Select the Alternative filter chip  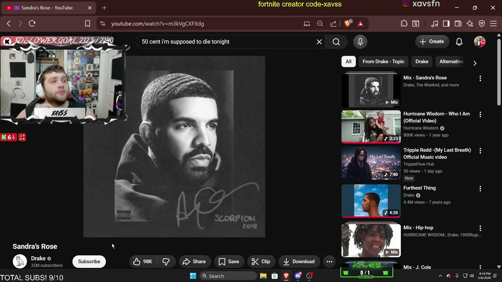click(x=451, y=61)
